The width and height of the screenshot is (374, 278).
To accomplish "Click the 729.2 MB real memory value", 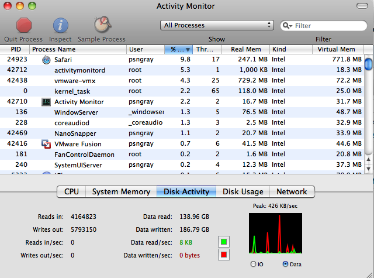I will (253, 81).
